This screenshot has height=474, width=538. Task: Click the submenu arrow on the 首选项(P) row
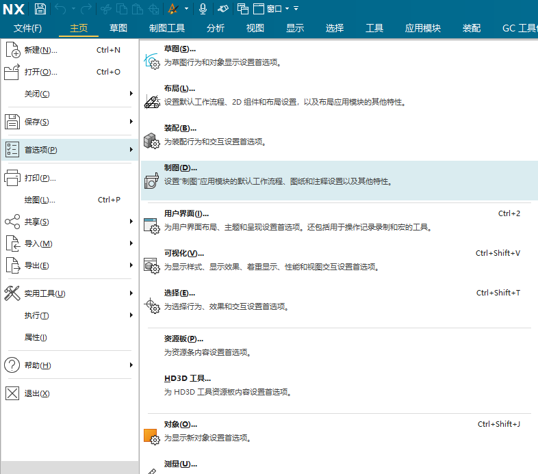(x=131, y=150)
